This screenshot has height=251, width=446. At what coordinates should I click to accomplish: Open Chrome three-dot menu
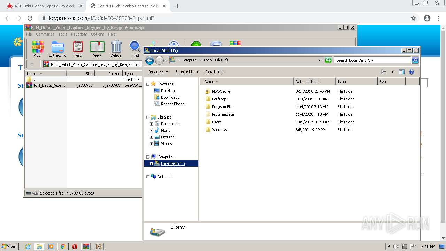point(438,18)
